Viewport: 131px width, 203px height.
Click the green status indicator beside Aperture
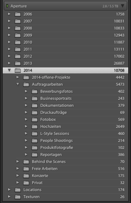click(x=7, y=6)
